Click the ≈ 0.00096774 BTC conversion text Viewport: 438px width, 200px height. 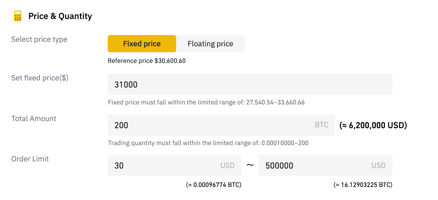coord(214,185)
